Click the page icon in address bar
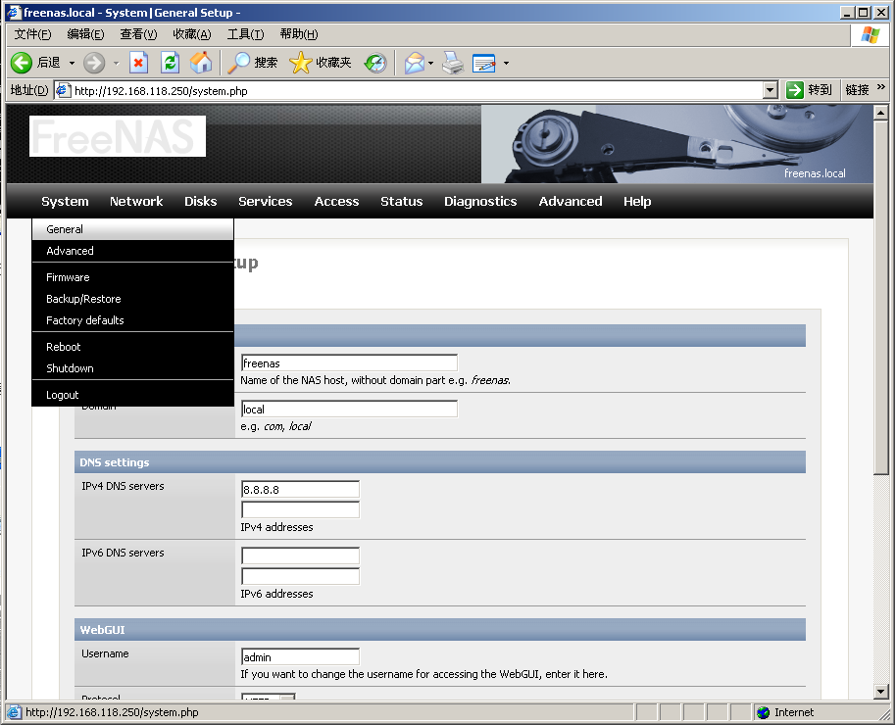Image resolution: width=896 pixels, height=725 pixels. [64, 90]
